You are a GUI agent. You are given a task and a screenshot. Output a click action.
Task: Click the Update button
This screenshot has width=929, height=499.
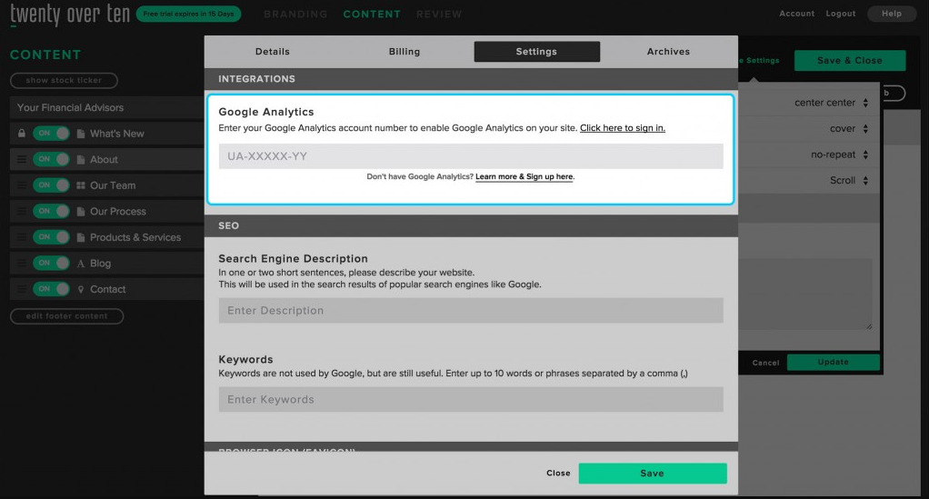[833, 362]
